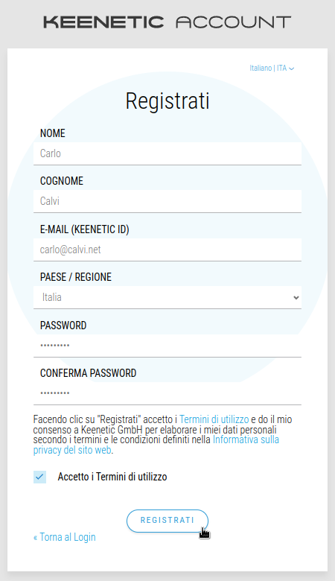
Task: Click the CONFERMA PASSWORD label
Action: coord(88,373)
